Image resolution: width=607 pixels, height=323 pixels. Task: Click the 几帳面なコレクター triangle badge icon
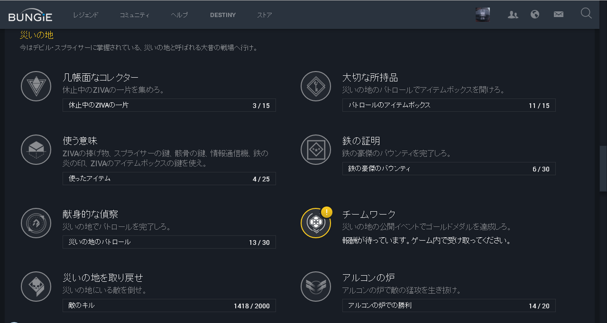[36, 86]
